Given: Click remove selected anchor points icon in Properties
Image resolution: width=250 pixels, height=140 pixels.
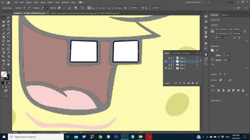Looking at the screenshot, I should 220,80.
